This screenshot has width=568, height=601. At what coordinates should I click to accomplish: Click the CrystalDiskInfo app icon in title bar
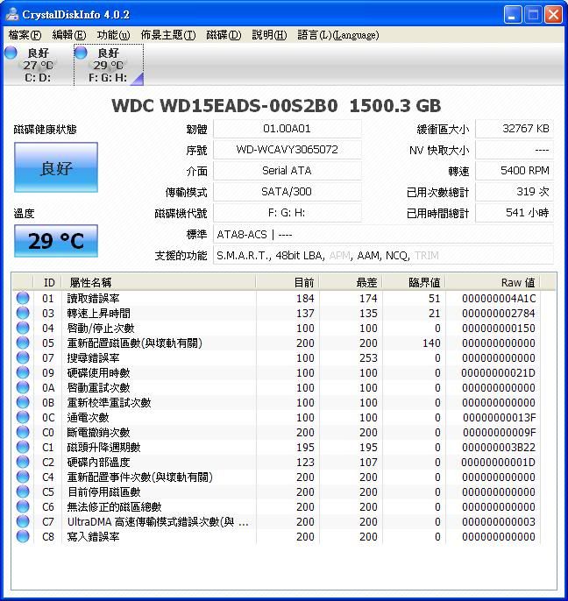coord(13,14)
